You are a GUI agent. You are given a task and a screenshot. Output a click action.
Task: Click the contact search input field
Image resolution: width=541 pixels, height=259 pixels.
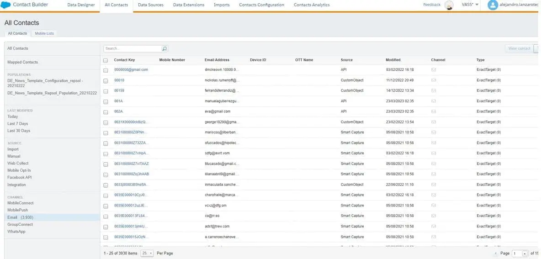133,48
